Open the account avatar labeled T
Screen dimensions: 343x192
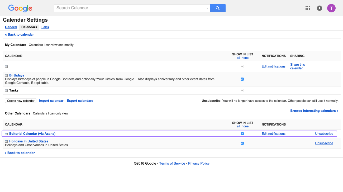(331, 8)
